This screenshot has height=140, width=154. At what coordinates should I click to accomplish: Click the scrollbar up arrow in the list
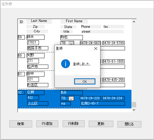pos(134,22)
